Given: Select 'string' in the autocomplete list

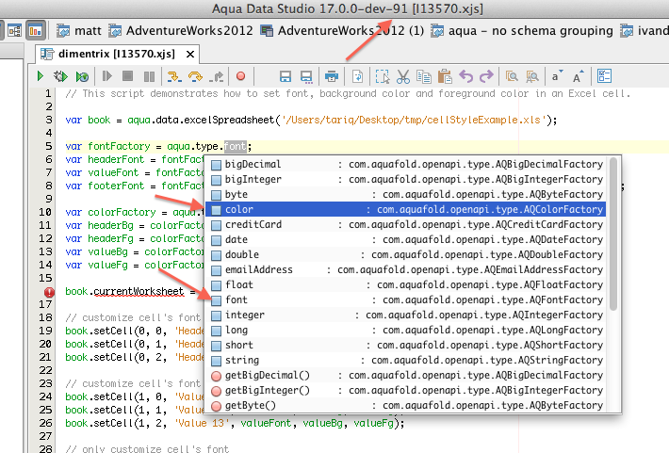Looking at the screenshot, I should [405, 360].
